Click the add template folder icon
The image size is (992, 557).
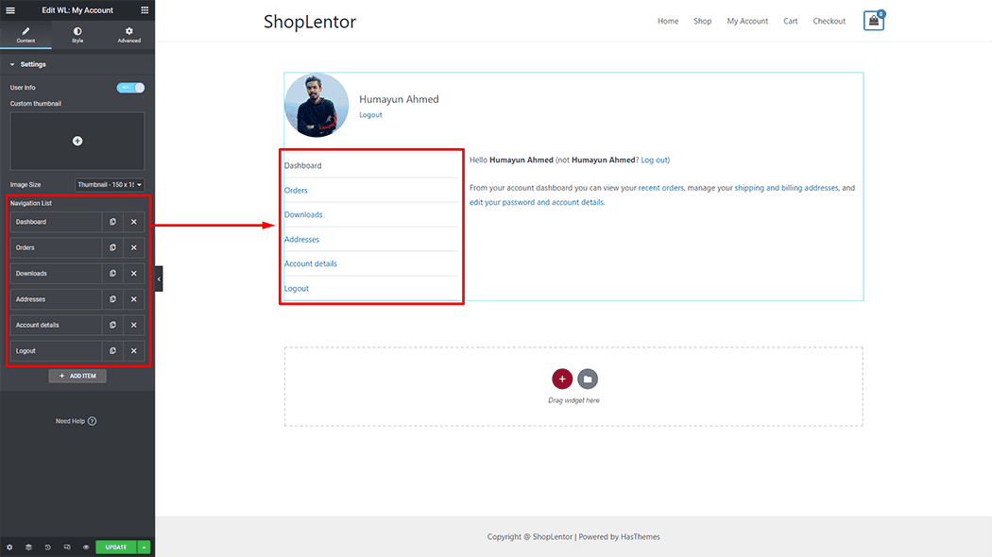[x=588, y=379]
